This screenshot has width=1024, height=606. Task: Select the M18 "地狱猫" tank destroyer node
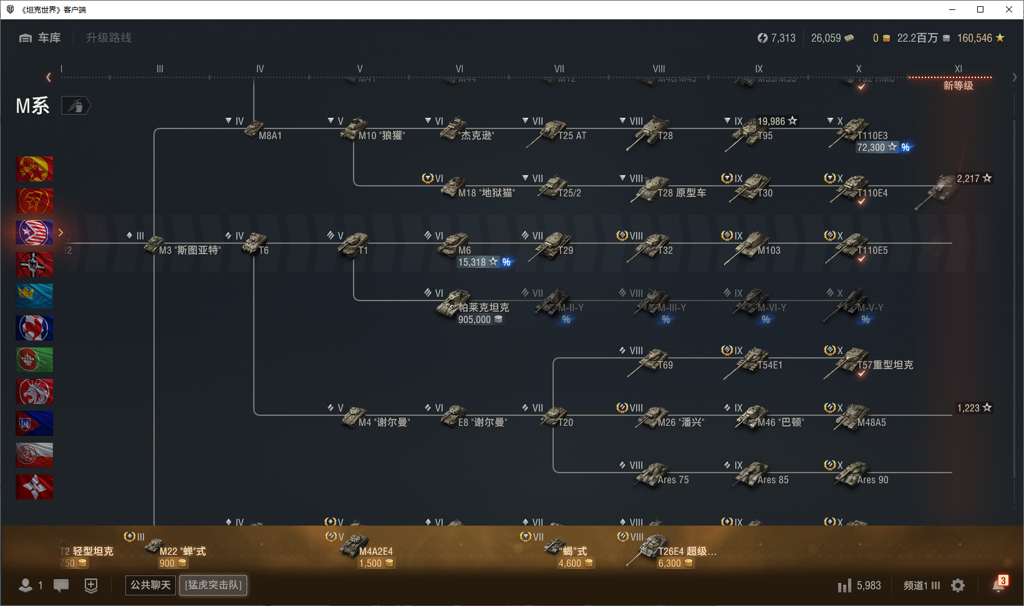469,187
